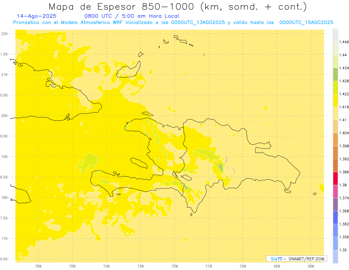The image size is (349, 270).
Task: Click the legend value 1.362
Action: pyautogui.click(x=345, y=224)
